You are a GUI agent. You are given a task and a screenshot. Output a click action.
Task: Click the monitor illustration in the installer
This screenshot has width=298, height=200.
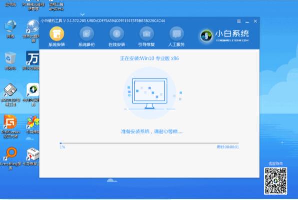click(x=150, y=93)
